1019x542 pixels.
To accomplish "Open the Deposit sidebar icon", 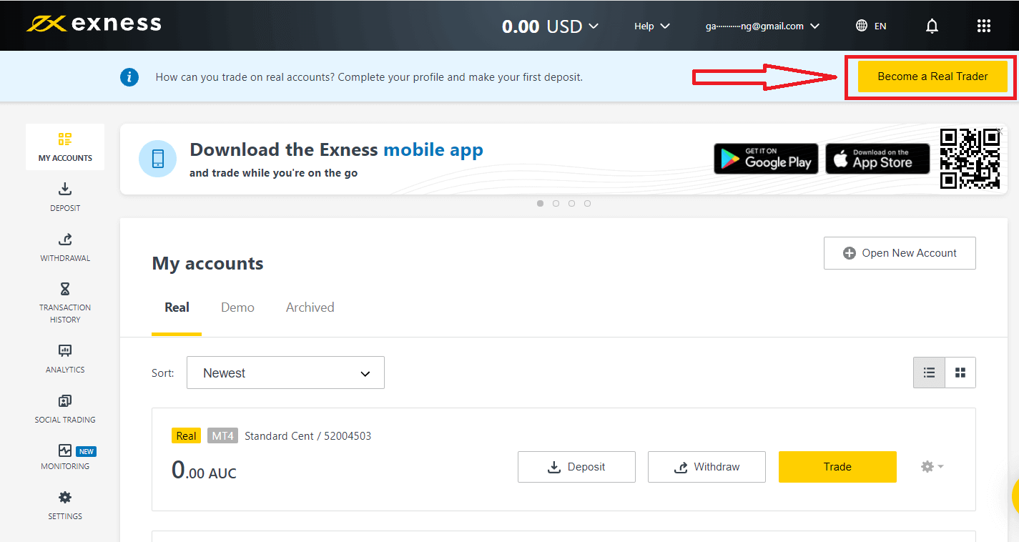I will click(x=65, y=189).
